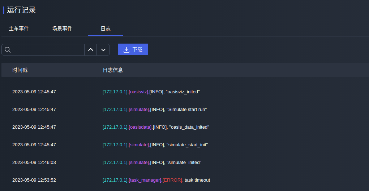Select the "simulate_inited" log message
The height and width of the screenshot is (191, 369).
click(152, 163)
